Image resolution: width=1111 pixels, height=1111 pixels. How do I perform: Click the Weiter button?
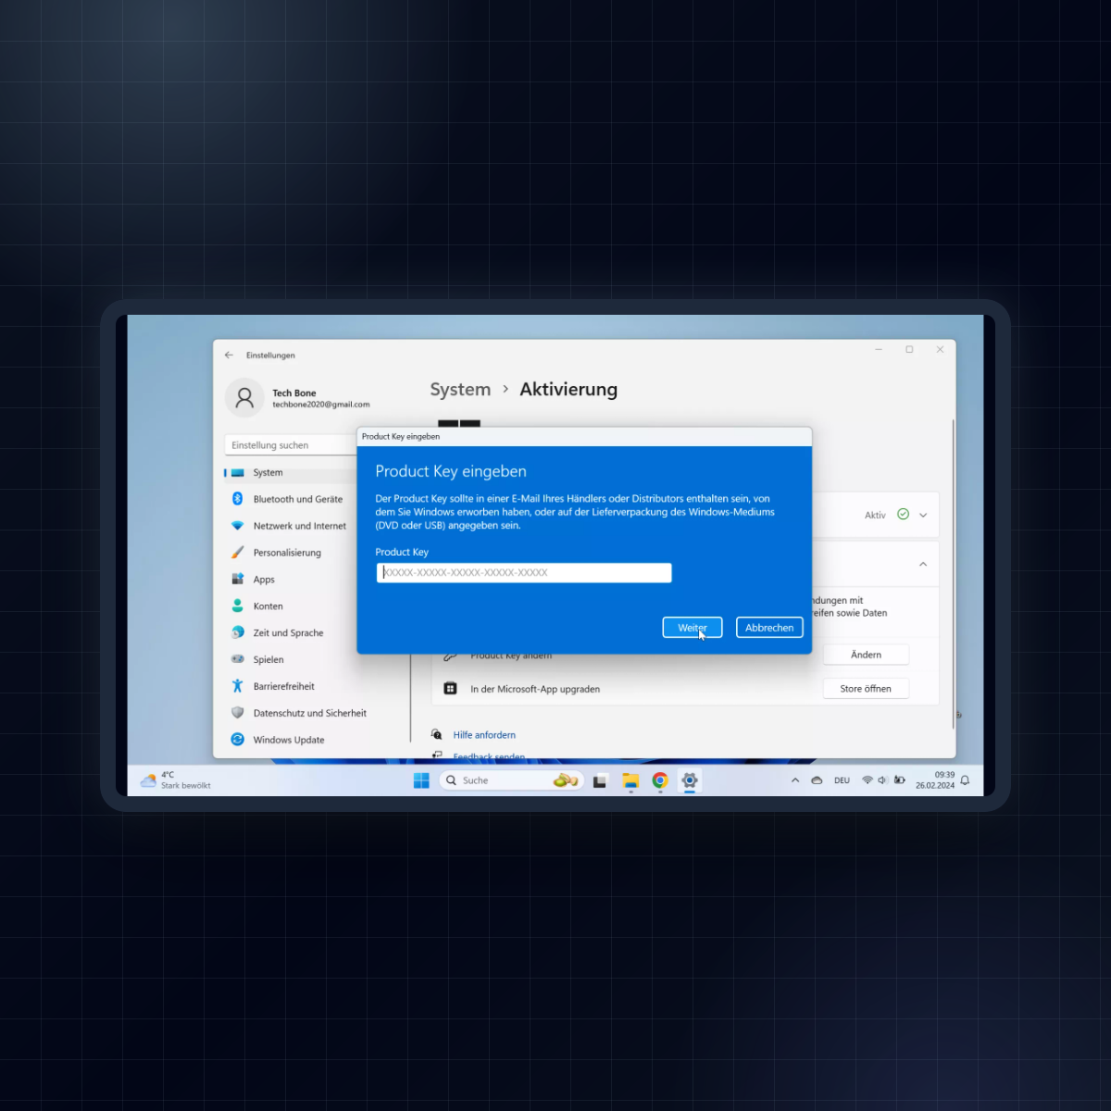pyautogui.click(x=693, y=628)
